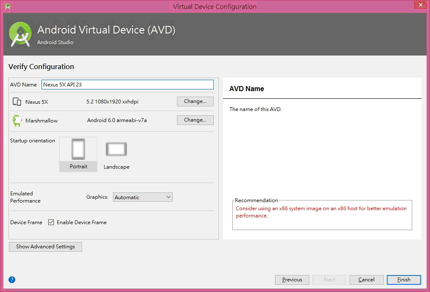This screenshot has width=430, height=292.
Task: Click the Marshmallow Android icon
Action: tap(17, 121)
